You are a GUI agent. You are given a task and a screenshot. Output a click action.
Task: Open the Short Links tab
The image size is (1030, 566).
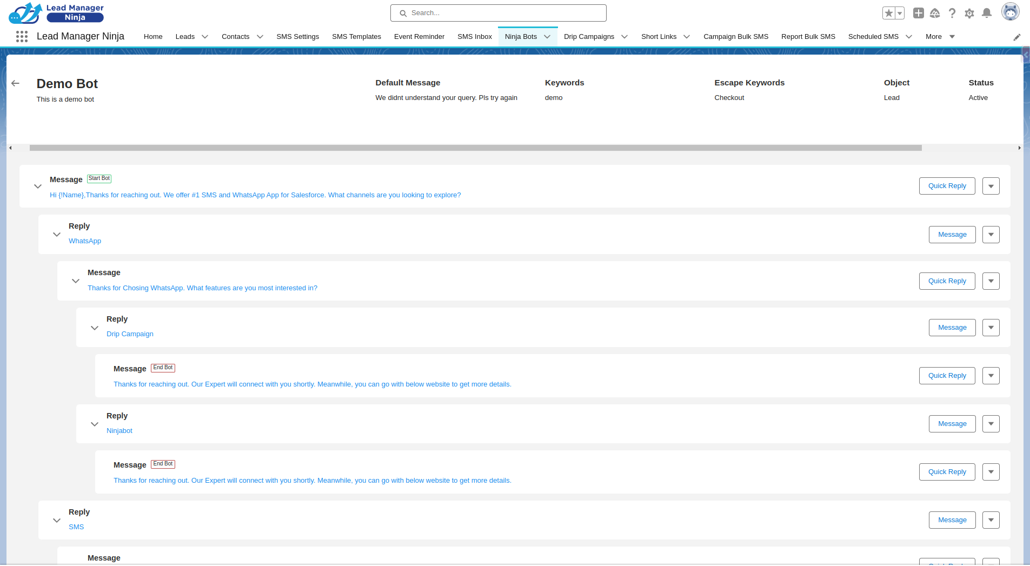click(x=659, y=37)
